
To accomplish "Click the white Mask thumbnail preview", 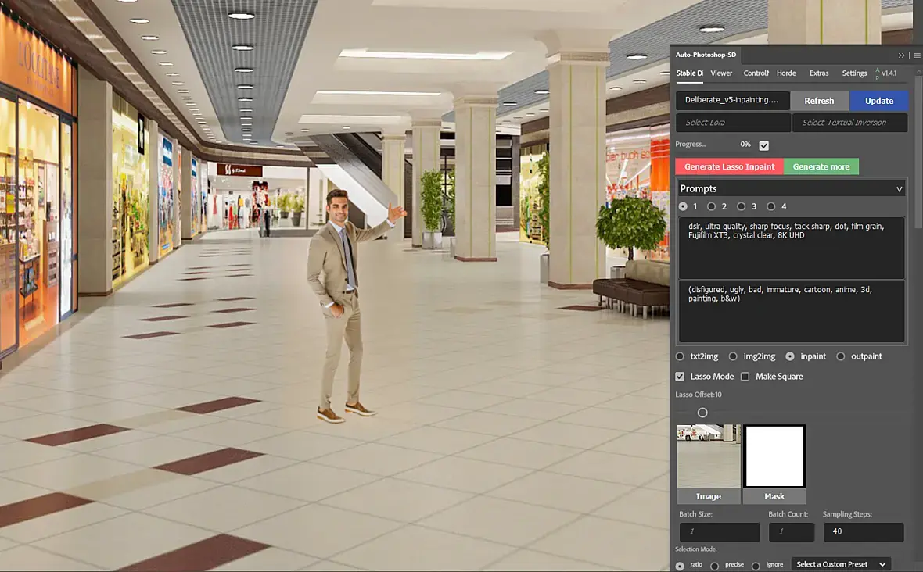I will tap(774, 456).
